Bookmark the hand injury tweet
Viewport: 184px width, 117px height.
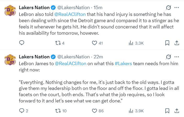tap(168, 43)
